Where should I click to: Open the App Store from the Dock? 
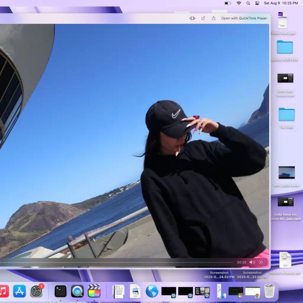pos(20,291)
